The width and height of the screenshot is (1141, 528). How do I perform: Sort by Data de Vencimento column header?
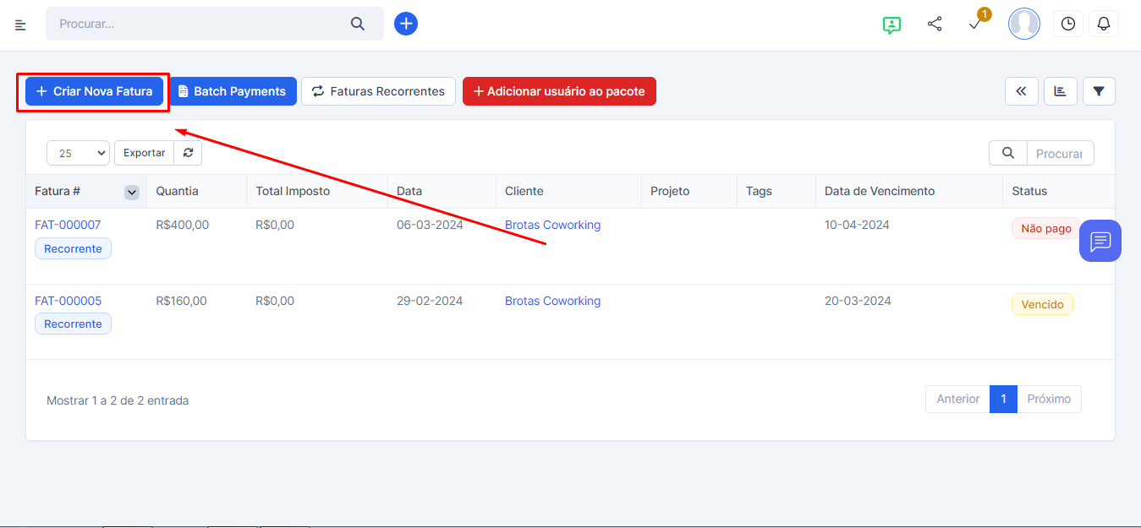[880, 191]
